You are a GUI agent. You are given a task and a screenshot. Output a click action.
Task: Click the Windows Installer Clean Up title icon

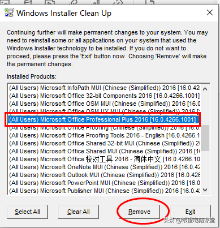9,13
